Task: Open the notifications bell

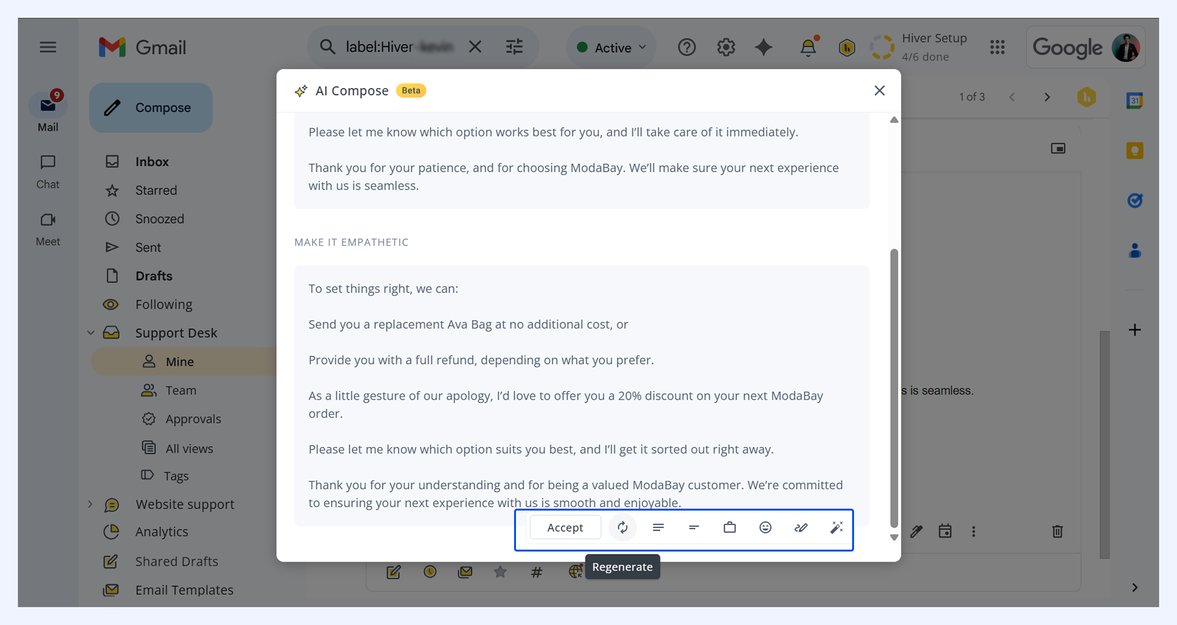Action: tap(808, 47)
